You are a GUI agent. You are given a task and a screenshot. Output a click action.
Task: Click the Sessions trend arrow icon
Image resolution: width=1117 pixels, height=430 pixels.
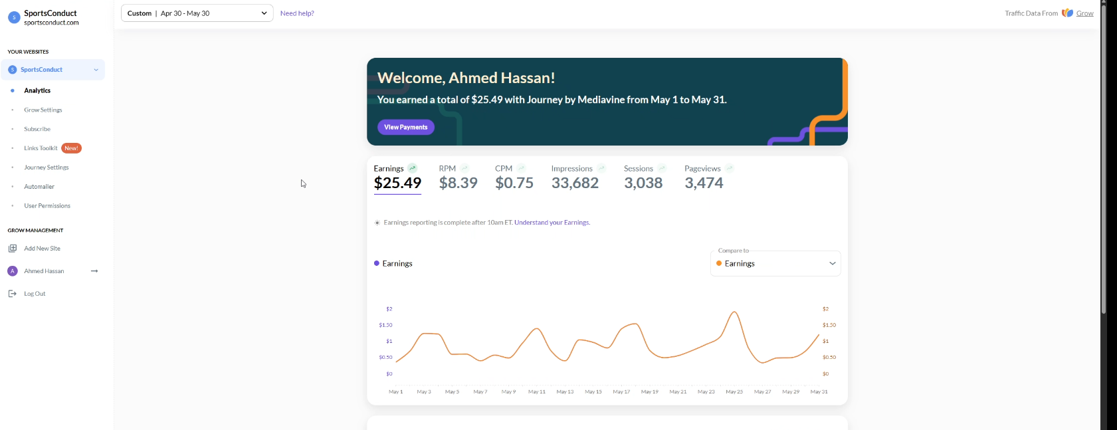[662, 168]
